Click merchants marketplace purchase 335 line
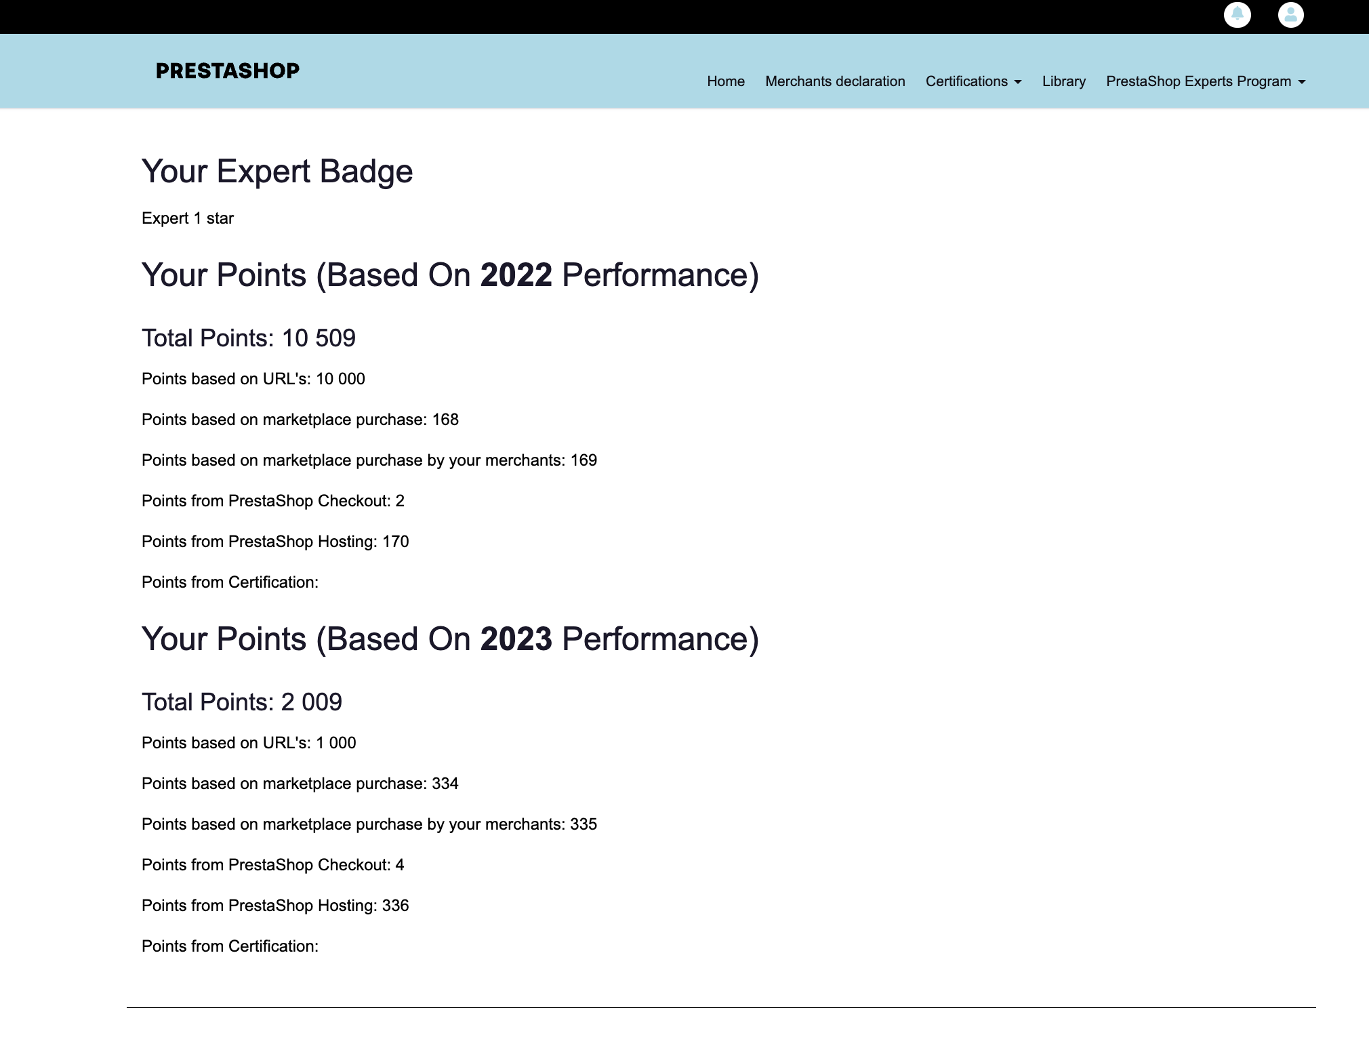 [369, 824]
